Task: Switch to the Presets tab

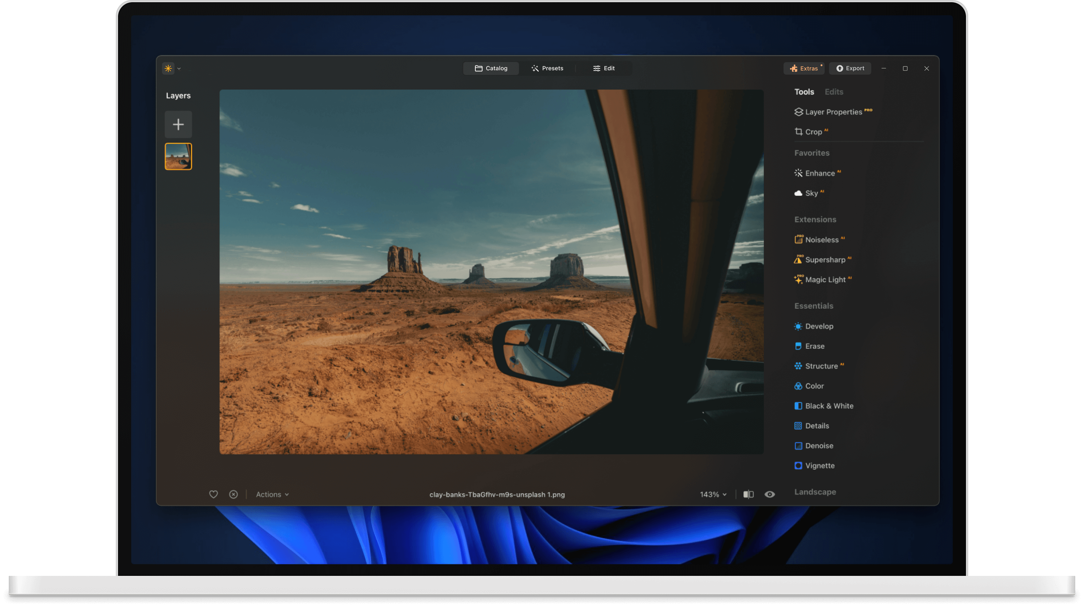Action: point(547,68)
